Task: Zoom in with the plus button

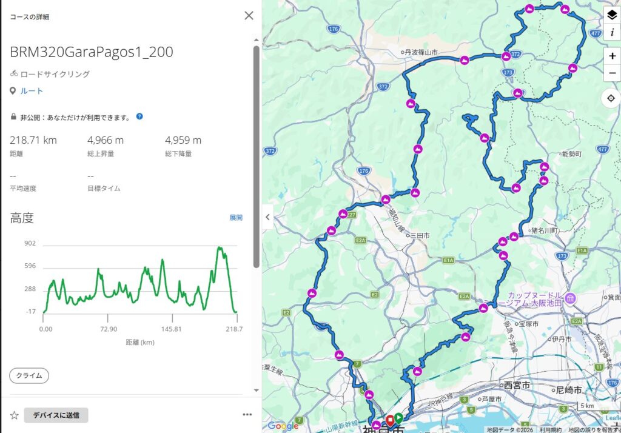Action: (x=612, y=56)
